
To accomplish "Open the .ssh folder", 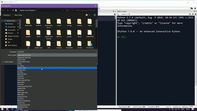I will click(49, 45).
